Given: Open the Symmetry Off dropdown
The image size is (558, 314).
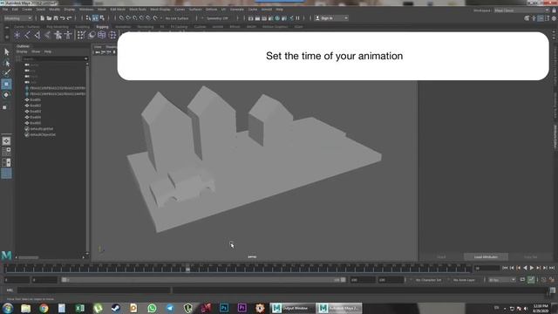Looking at the screenshot, I should pos(216,18).
